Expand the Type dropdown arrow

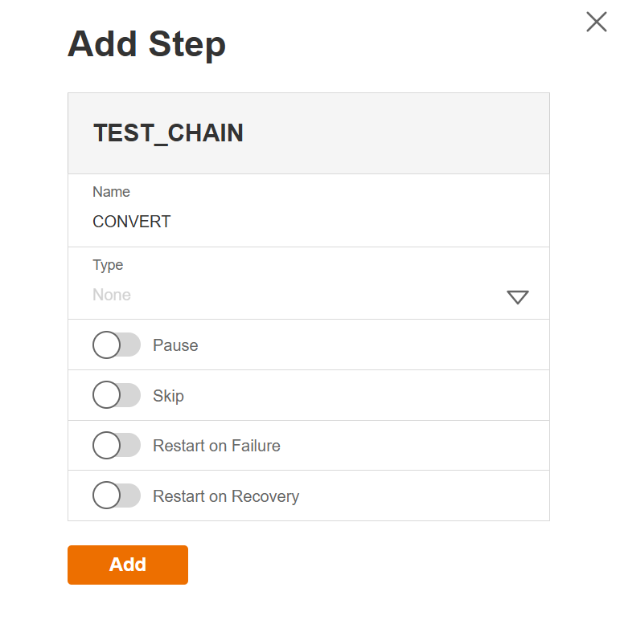(517, 297)
